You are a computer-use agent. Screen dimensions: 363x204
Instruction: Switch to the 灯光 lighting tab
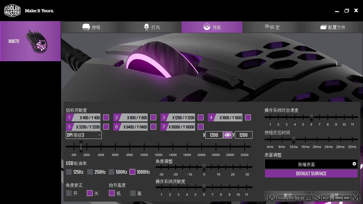(151, 27)
